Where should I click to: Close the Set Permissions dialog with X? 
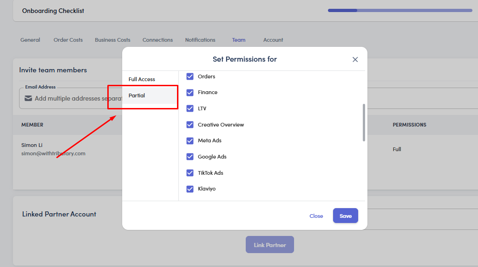click(355, 59)
